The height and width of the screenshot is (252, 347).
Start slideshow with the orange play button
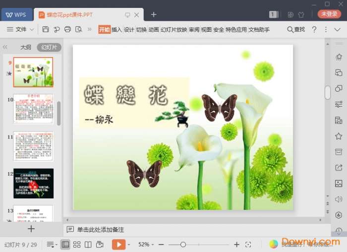point(118,245)
